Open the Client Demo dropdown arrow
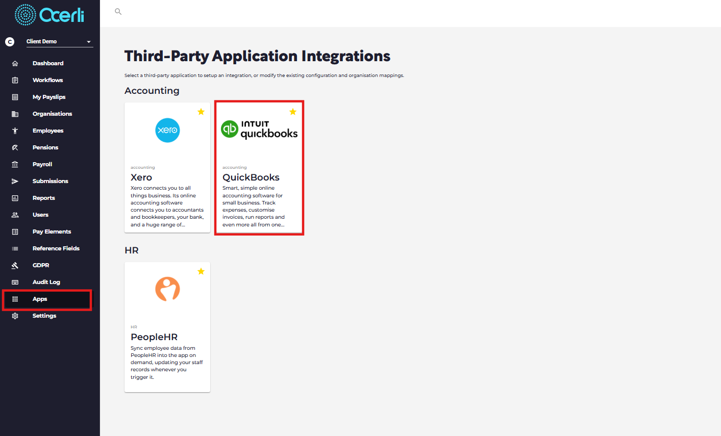721x436 pixels. pyautogui.click(x=89, y=42)
